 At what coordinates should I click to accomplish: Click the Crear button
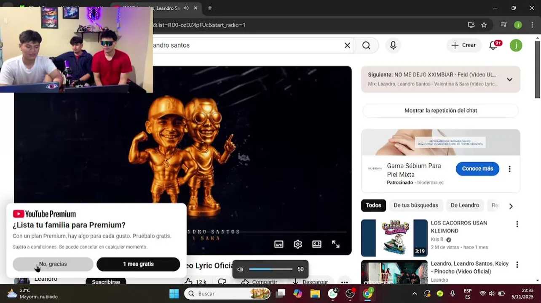[x=463, y=45]
